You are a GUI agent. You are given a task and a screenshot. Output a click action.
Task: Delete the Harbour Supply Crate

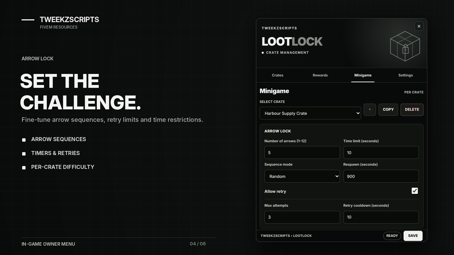[412, 109]
